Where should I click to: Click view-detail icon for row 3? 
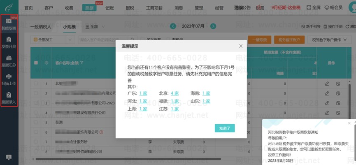point(338,103)
